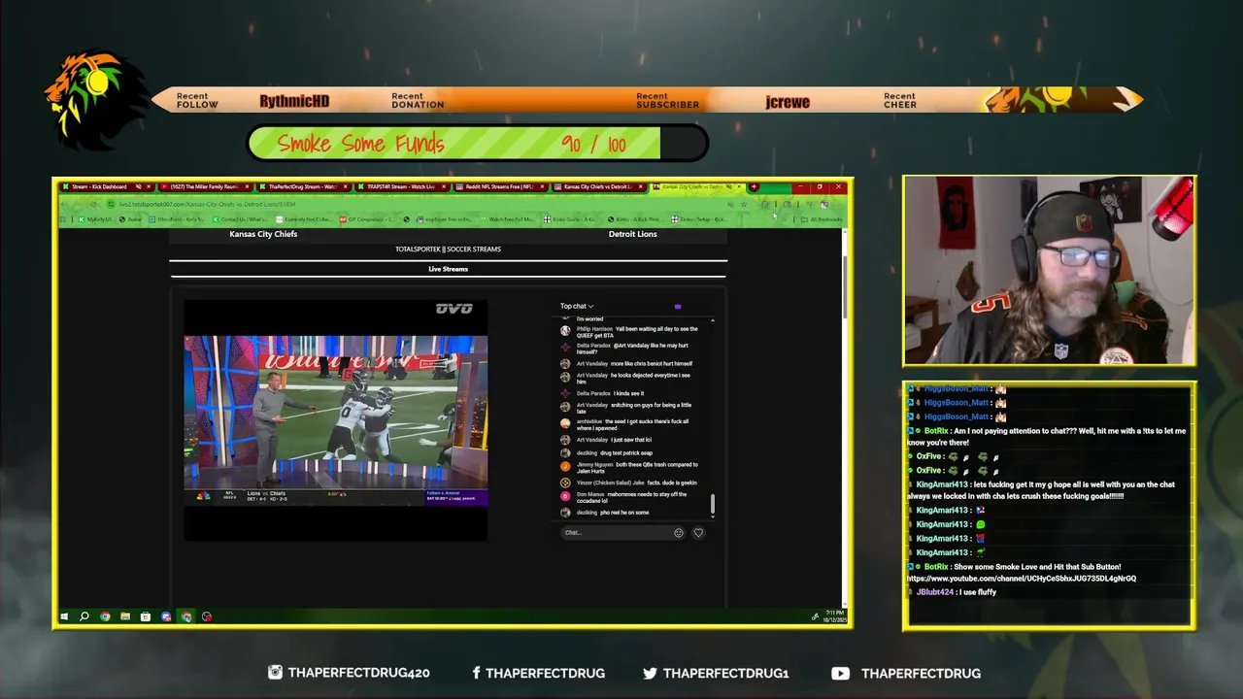This screenshot has height=699, width=1243.
Task: Click taskbar system tray icon
Action: click(x=815, y=616)
